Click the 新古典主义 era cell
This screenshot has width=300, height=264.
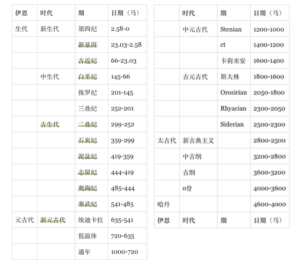point(198,141)
